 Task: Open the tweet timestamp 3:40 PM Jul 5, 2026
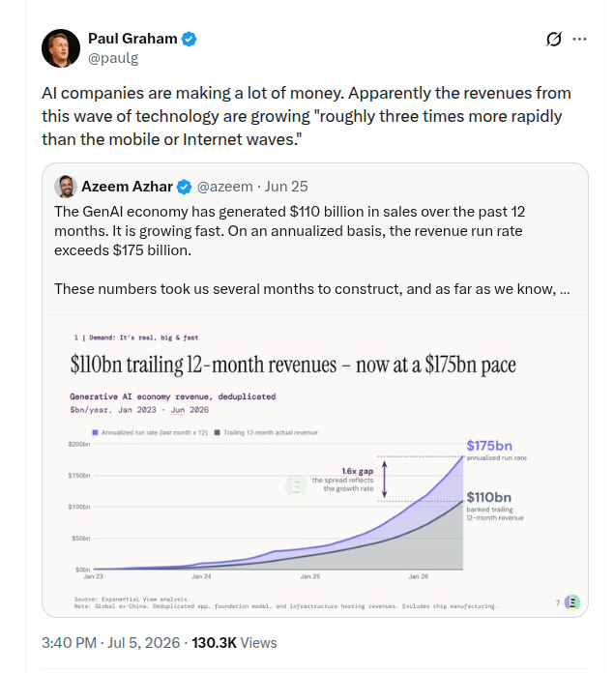click(x=110, y=642)
